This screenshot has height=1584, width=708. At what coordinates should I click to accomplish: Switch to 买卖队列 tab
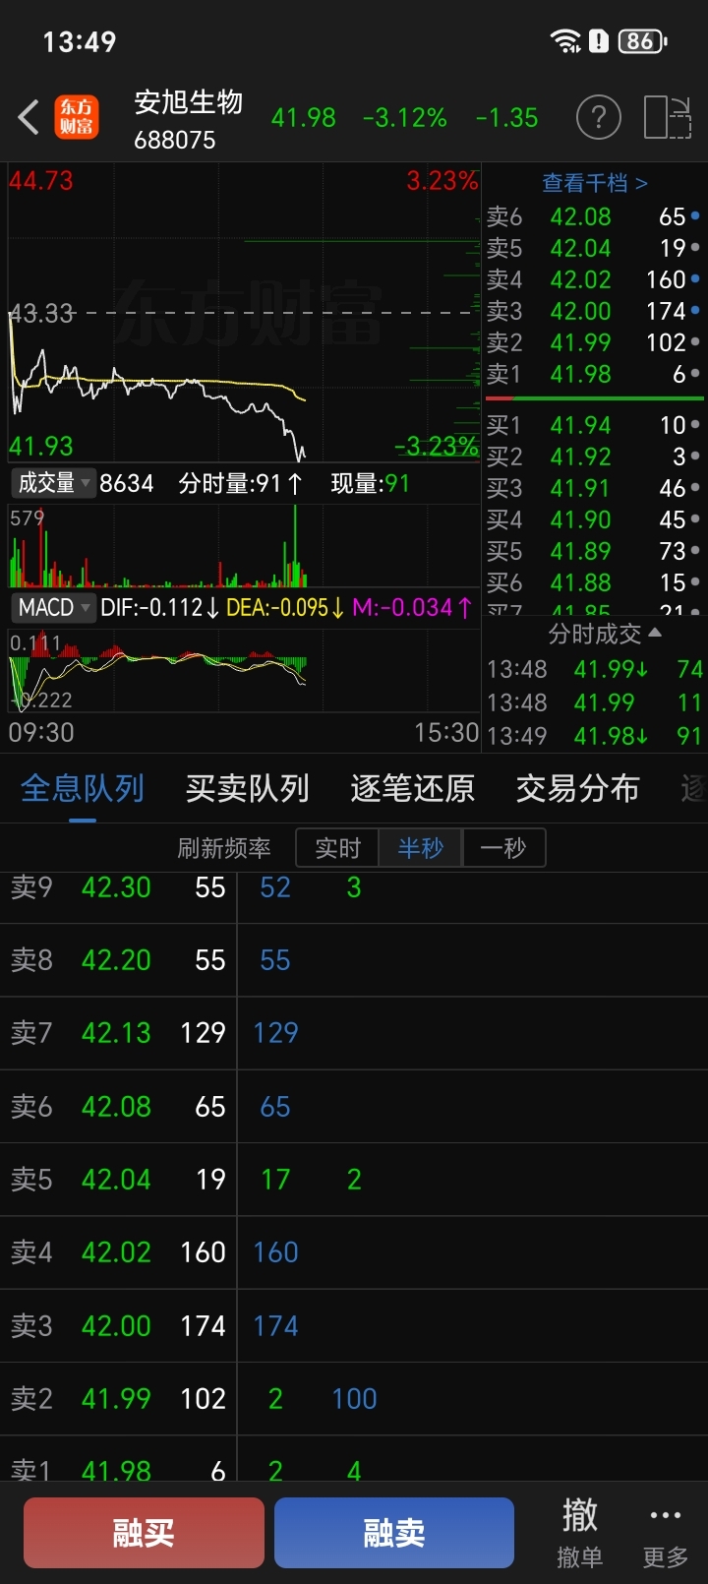248,788
